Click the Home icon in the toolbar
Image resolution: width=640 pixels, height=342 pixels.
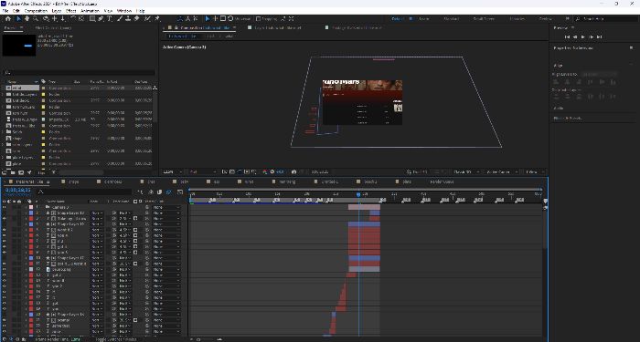pyautogui.click(x=8, y=19)
